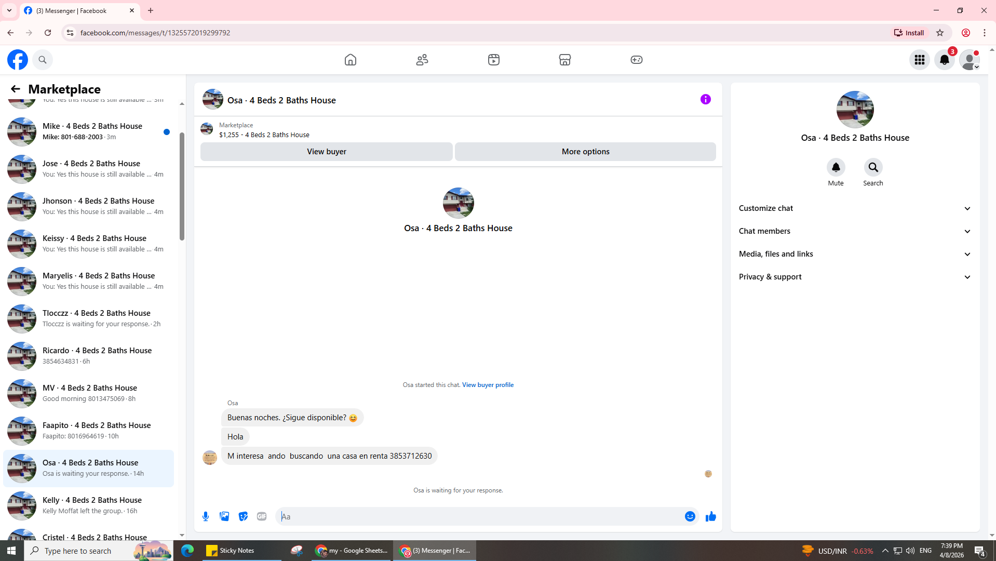Open Windows notification center

pyautogui.click(x=980, y=551)
